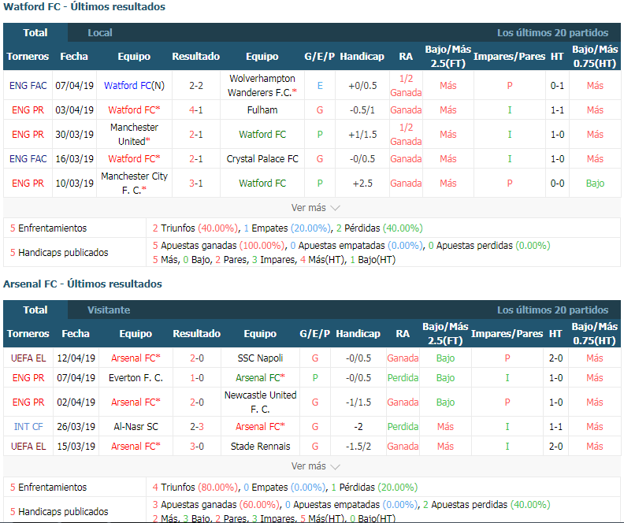This screenshot has height=523, width=624.
Task: Click ENG PR tournament on 03/04/19 row
Action: click(28, 110)
